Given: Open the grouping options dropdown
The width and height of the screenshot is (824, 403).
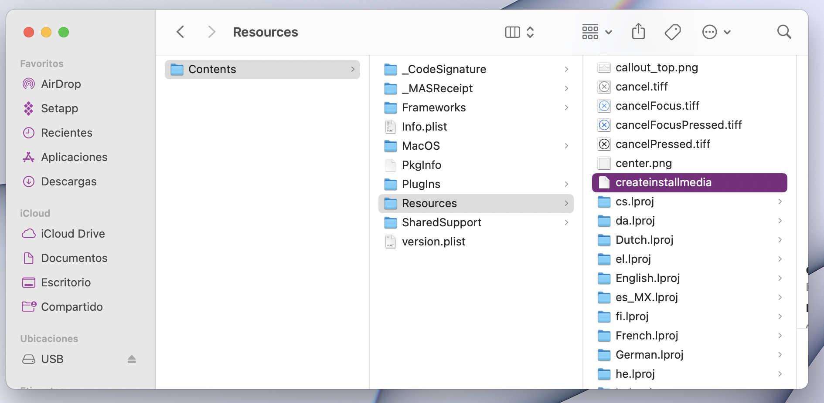Looking at the screenshot, I should coord(597,32).
